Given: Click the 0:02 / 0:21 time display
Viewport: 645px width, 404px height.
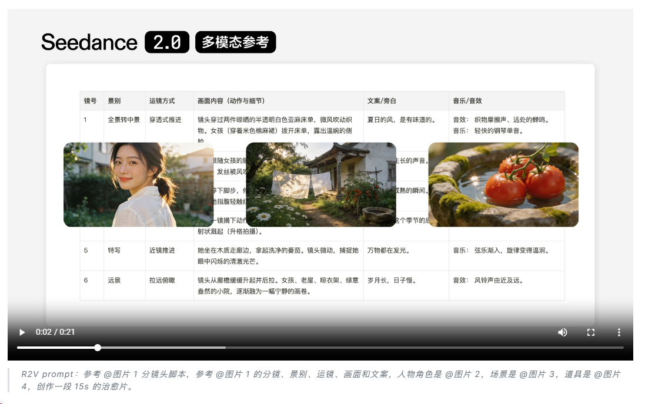Looking at the screenshot, I should [x=55, y=332].
